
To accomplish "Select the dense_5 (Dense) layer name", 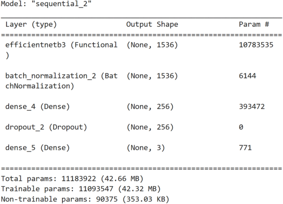I will [38, 148].
